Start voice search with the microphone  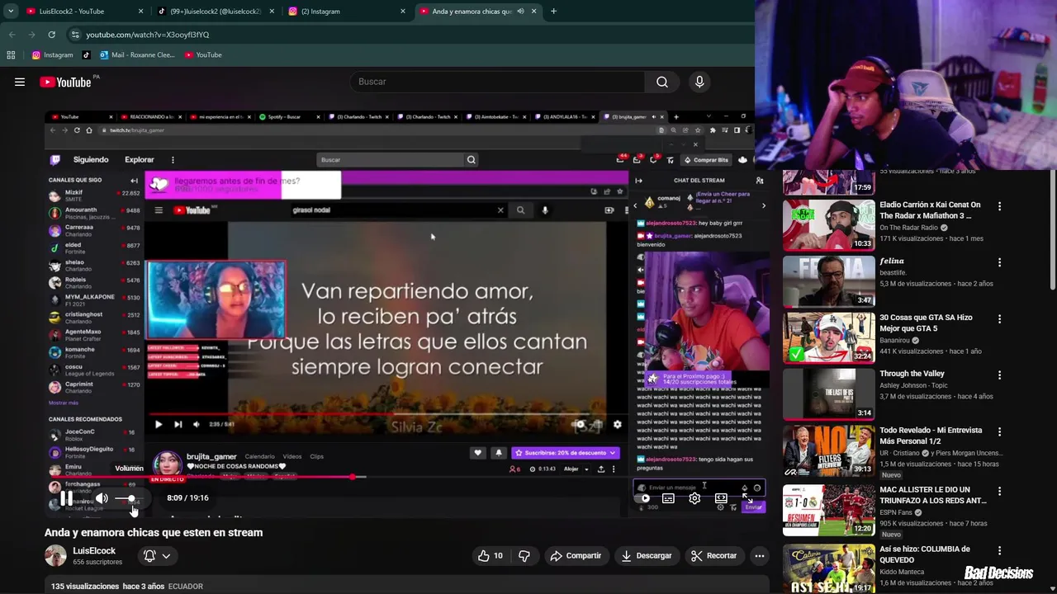click(x=699, y=82)
